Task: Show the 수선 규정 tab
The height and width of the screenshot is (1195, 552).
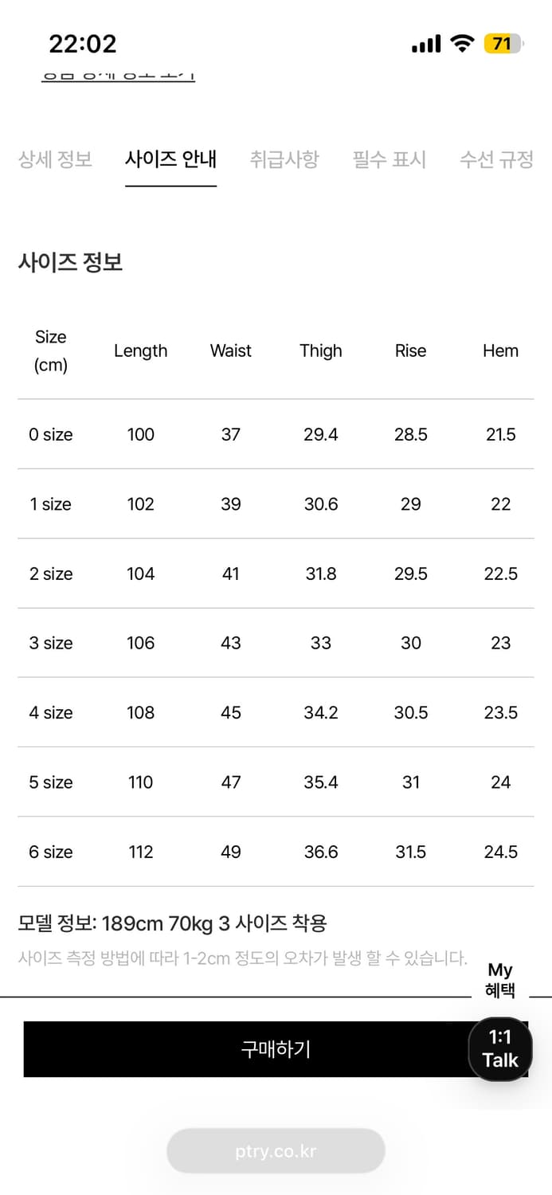Action: (x=496, y=159)
